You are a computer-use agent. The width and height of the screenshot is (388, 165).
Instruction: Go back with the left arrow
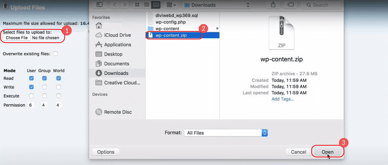[115, 5]
